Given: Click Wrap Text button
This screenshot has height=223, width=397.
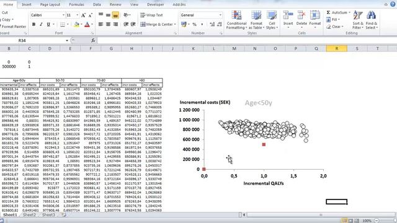Looking at the screenshot, I should coord(151,15).
